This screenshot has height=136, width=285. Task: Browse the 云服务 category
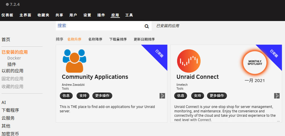pyautogui.click(x=8, y=118)
